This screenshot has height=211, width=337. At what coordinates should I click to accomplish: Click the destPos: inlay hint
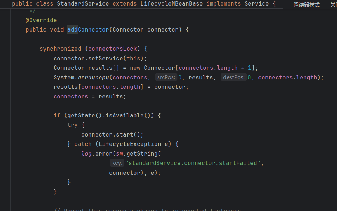click(x=233, y=77)
